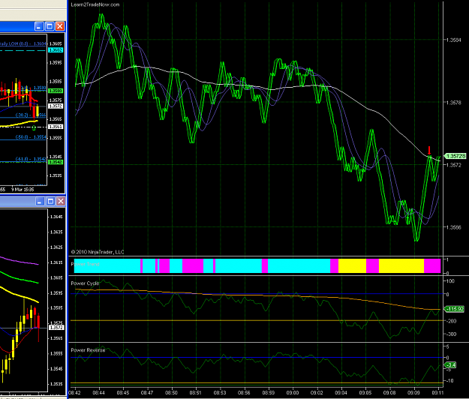This screenshot has width=469, height=399.
Task: Click the 09:08 time axis label
Action: pyautogui.click(x=389, y=393)
